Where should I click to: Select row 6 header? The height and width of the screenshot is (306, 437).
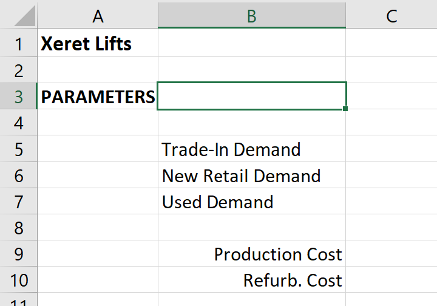[x=18, y=175]
